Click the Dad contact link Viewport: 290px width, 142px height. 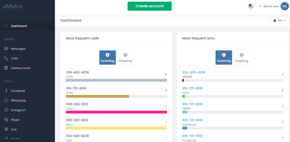(x=69, y=140)
